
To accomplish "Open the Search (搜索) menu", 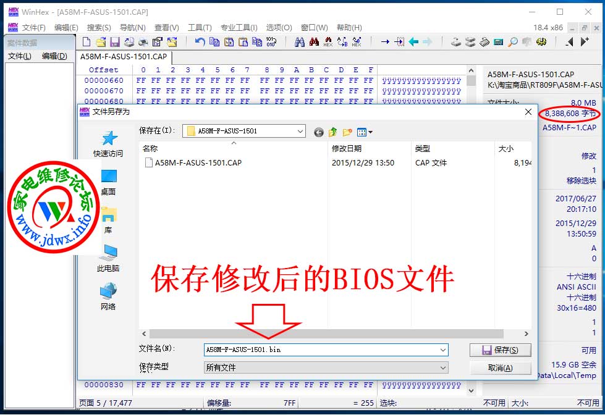I will [99, 27].
